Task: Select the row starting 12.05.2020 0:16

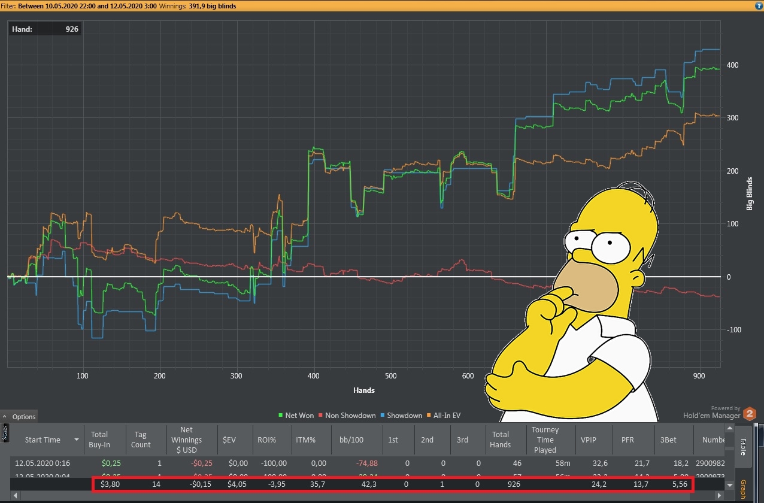Action: tap(366, 463)
